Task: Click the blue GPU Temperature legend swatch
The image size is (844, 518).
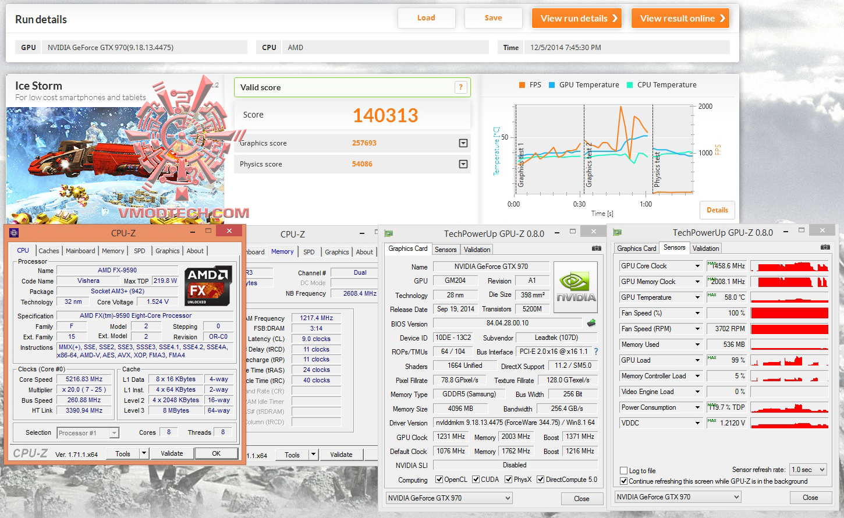Action: point(552,85)
